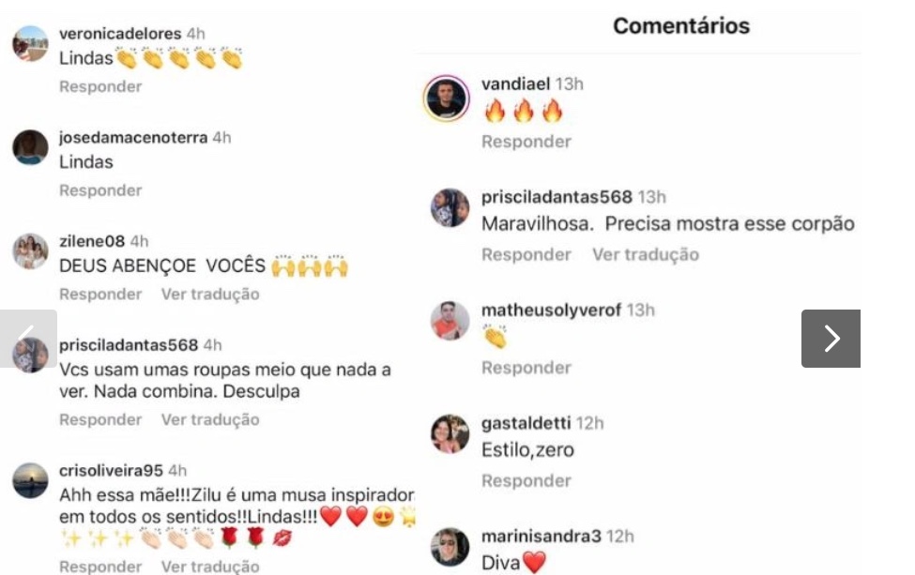915x575 pixels.
Task: Open veronicadelores profile avatar
Action: (30, 43)
